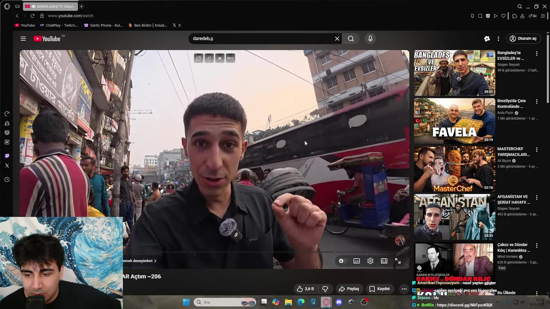
Task: Submit search with magnifier button
Action: click(x=351, y=39)
